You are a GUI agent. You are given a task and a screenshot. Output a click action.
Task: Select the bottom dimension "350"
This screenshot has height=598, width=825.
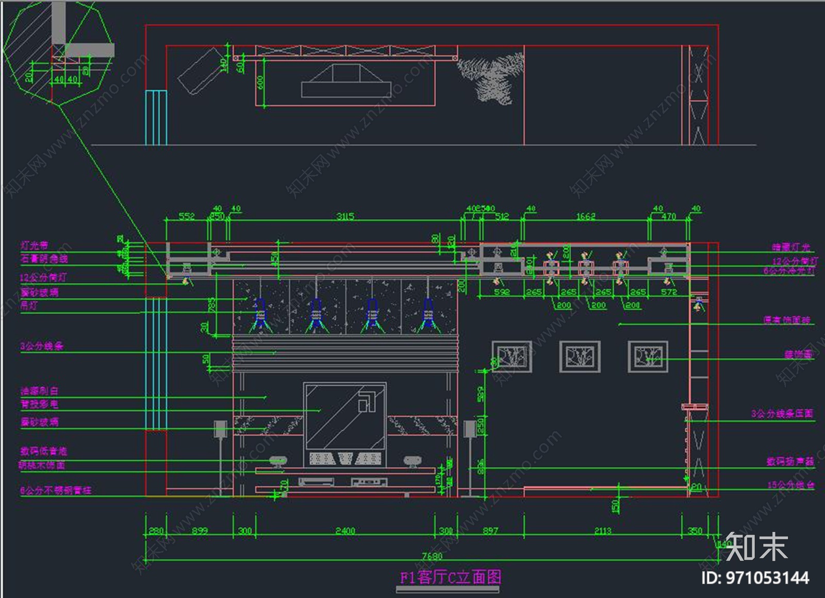click(x=695, y=530)
